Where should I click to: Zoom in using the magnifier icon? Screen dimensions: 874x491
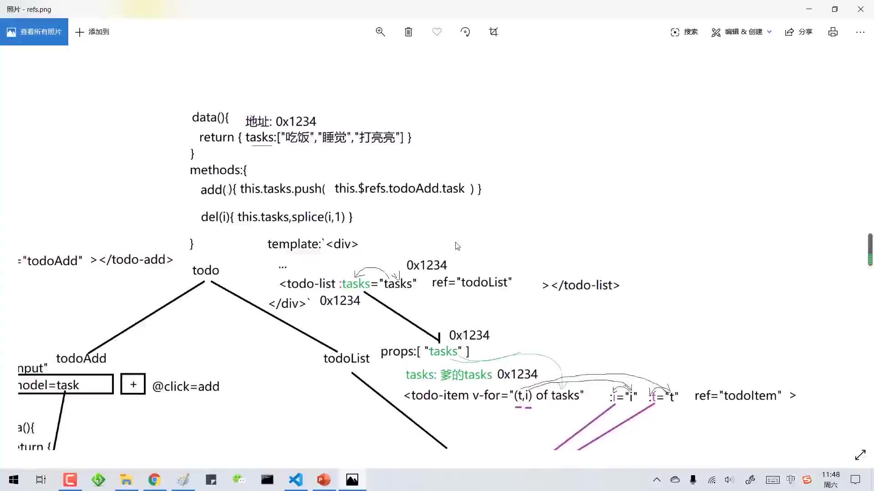coord(381,32)
